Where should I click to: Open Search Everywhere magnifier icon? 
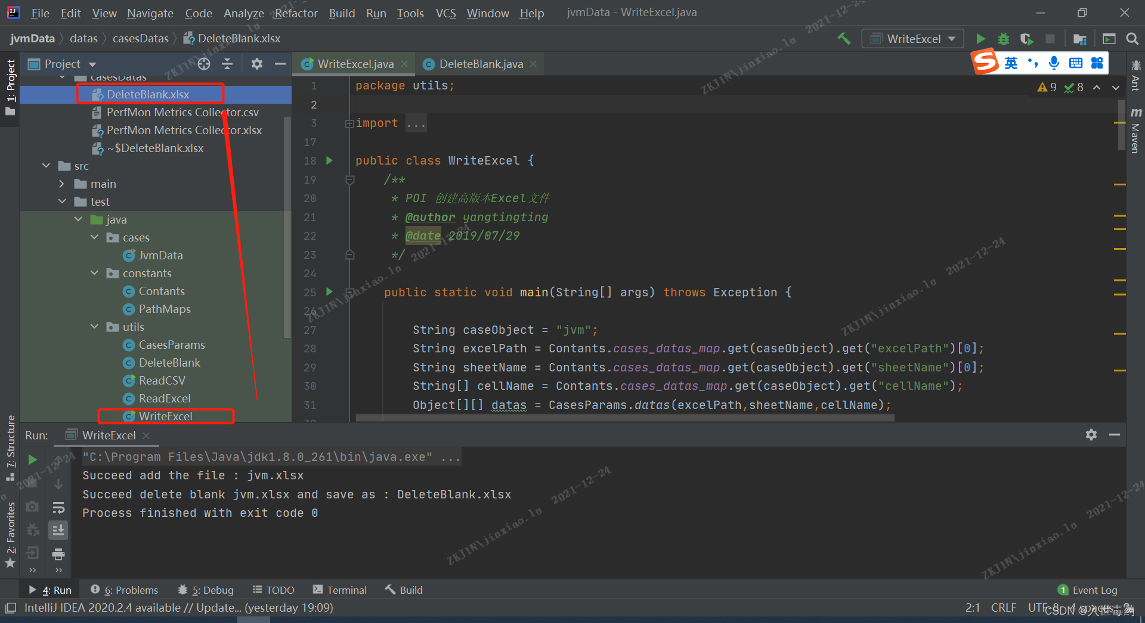pyautogui.click(x=1132, y=39)
